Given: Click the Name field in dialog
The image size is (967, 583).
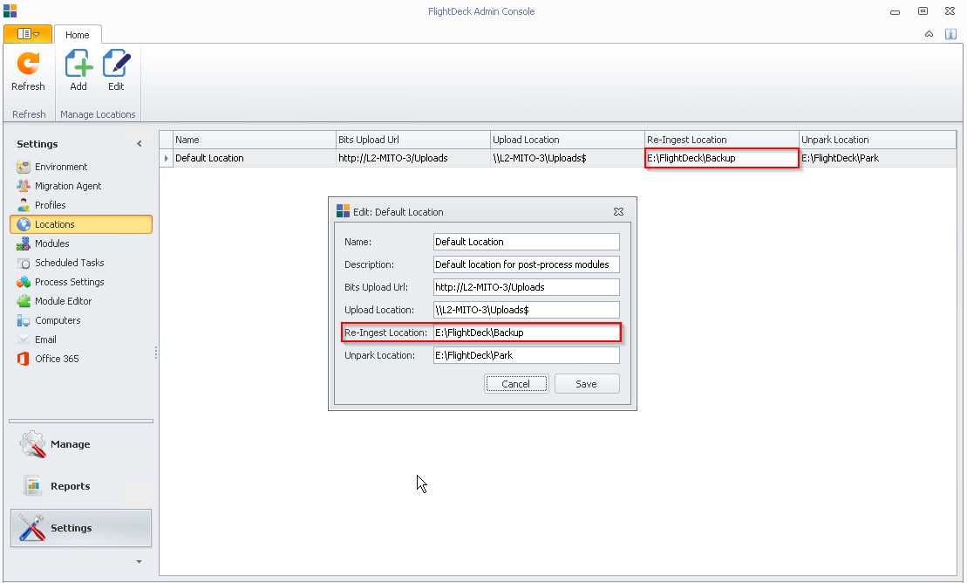Looking at the screenshot, I should click(526, 242).
